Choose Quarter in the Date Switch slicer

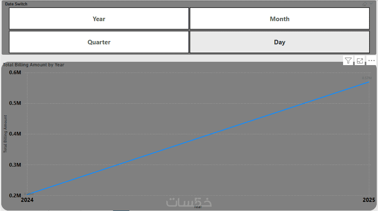tap(99, 42)
